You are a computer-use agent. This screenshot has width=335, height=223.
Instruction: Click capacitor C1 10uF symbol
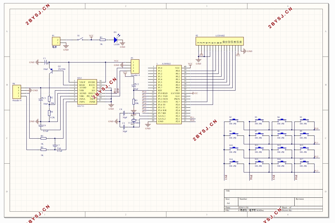tap(46, 62)
